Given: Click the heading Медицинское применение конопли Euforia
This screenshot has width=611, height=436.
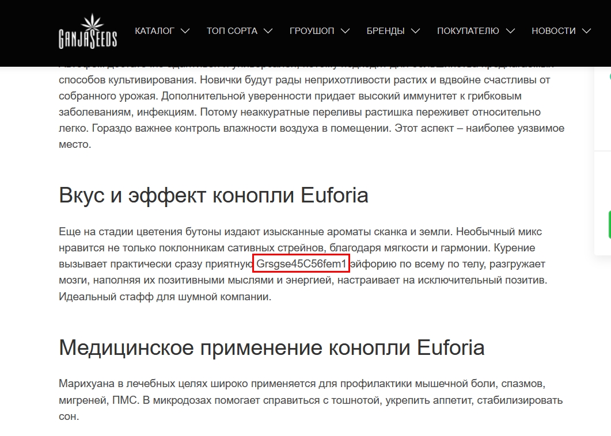Looking at the screenshot, I should coord(271,347).
